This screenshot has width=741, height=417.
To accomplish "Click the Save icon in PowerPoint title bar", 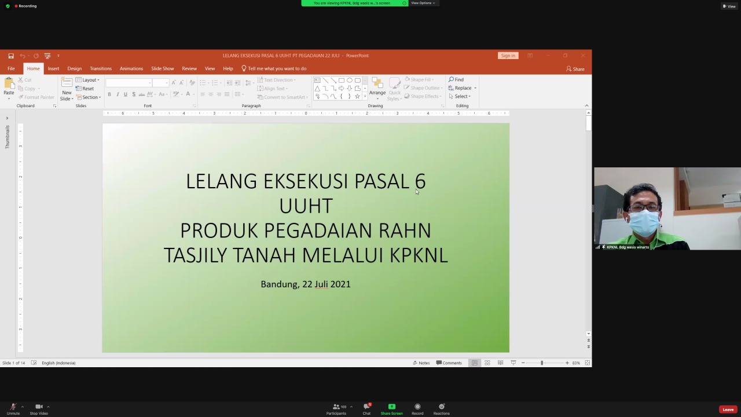I will tap(11, 56).
